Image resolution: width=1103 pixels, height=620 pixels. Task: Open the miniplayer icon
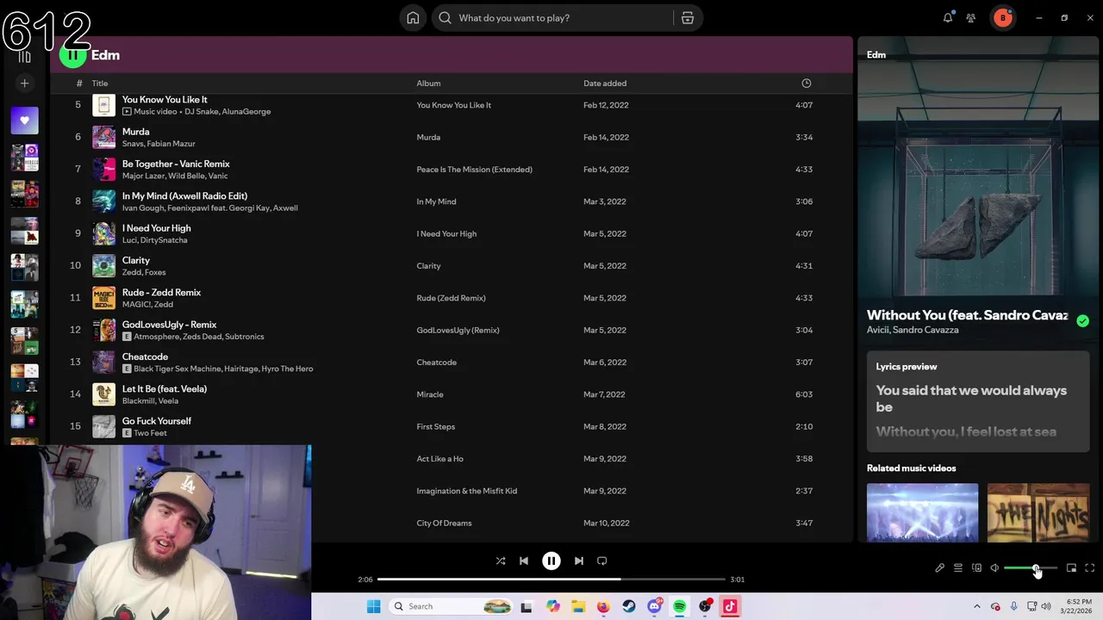(1071, 568)
